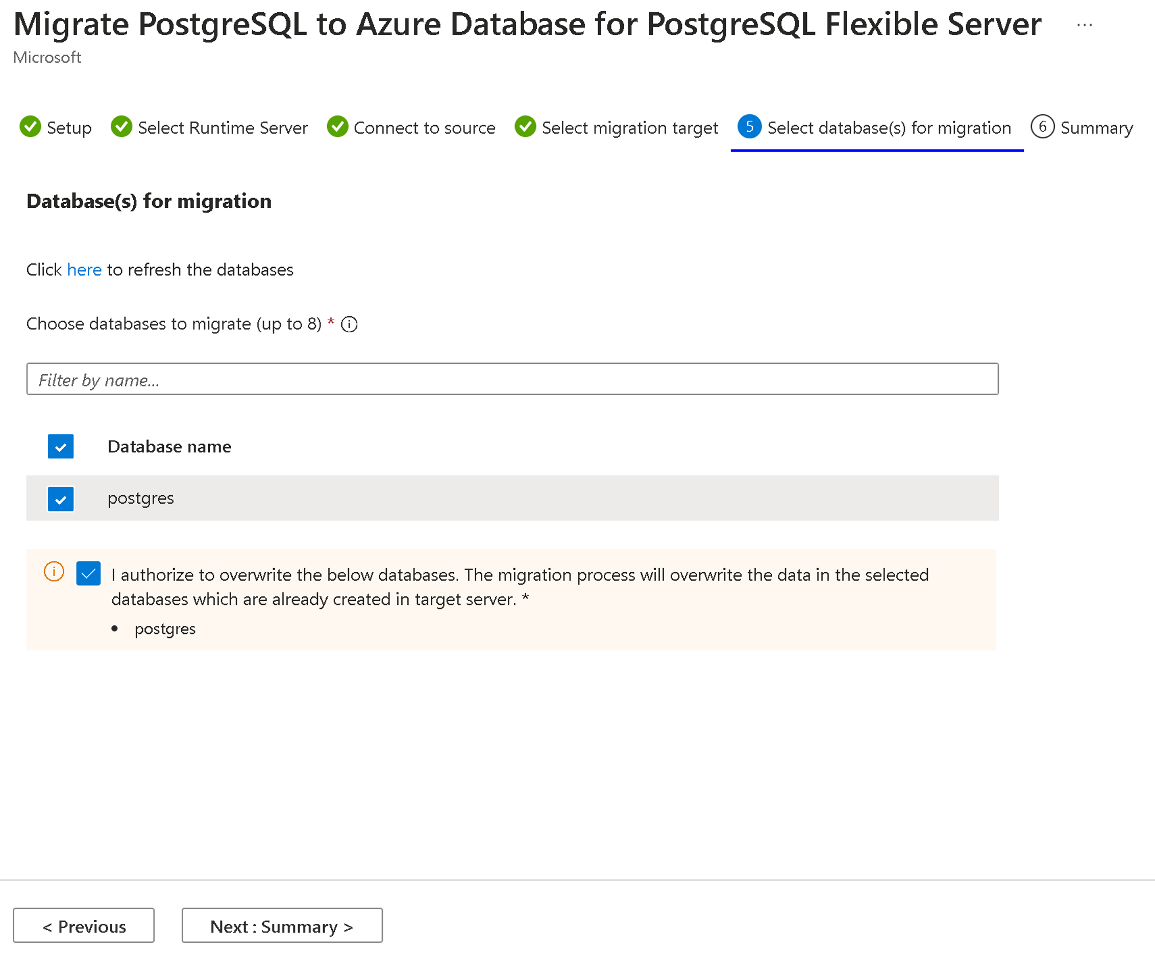Disable the overwrite authorization checkbox
Image resolution: width=1155 pixels, height=953 pixels.
tap(87, 574)
